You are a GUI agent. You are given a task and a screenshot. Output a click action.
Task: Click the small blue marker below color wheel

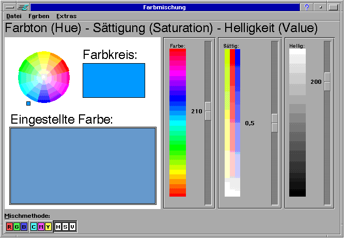[x=28, y=103]
